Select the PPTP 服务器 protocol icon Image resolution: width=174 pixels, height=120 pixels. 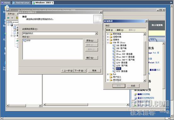tap(114, 71)
